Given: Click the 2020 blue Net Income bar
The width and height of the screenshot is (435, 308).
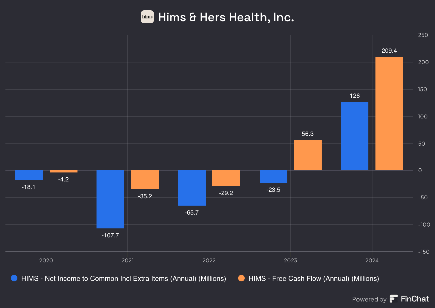Looking at the screenshot, I should point(29,175).
